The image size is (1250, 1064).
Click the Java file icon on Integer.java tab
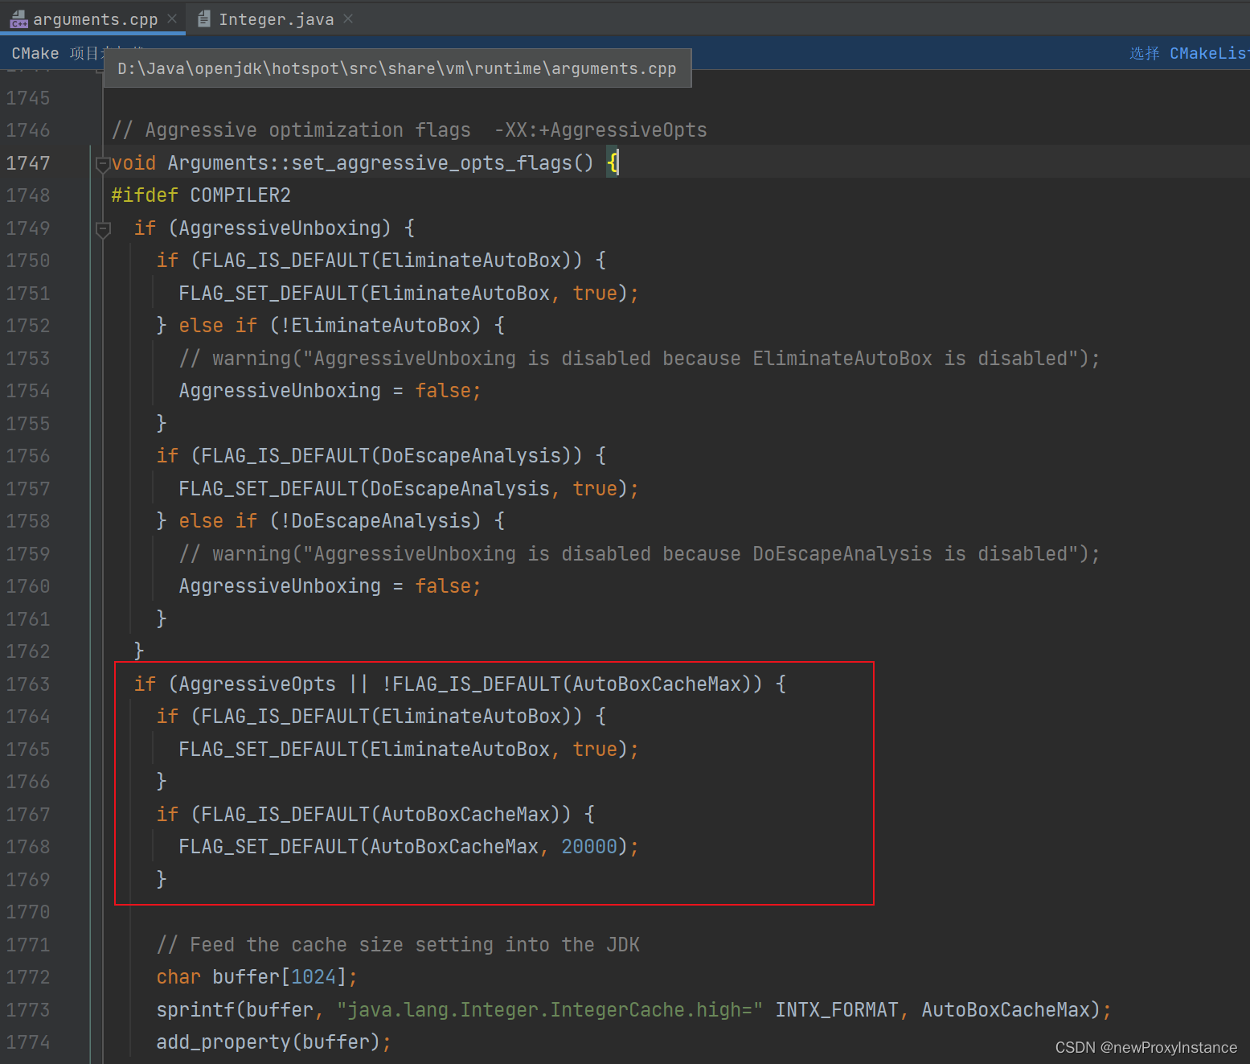click(x=205, y=18)
